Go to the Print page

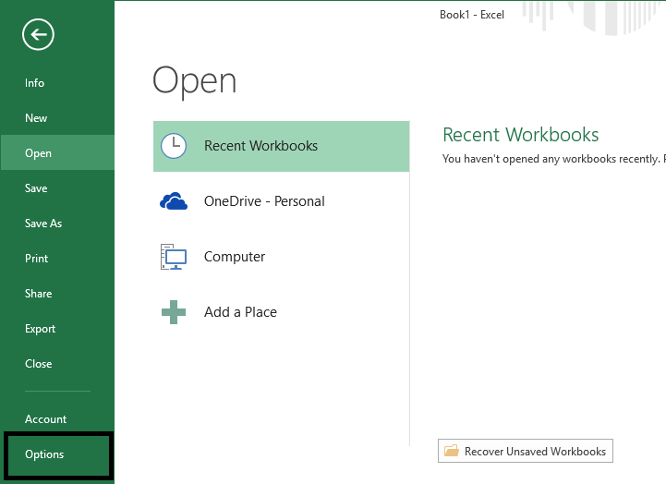click(x=36, y=259)
